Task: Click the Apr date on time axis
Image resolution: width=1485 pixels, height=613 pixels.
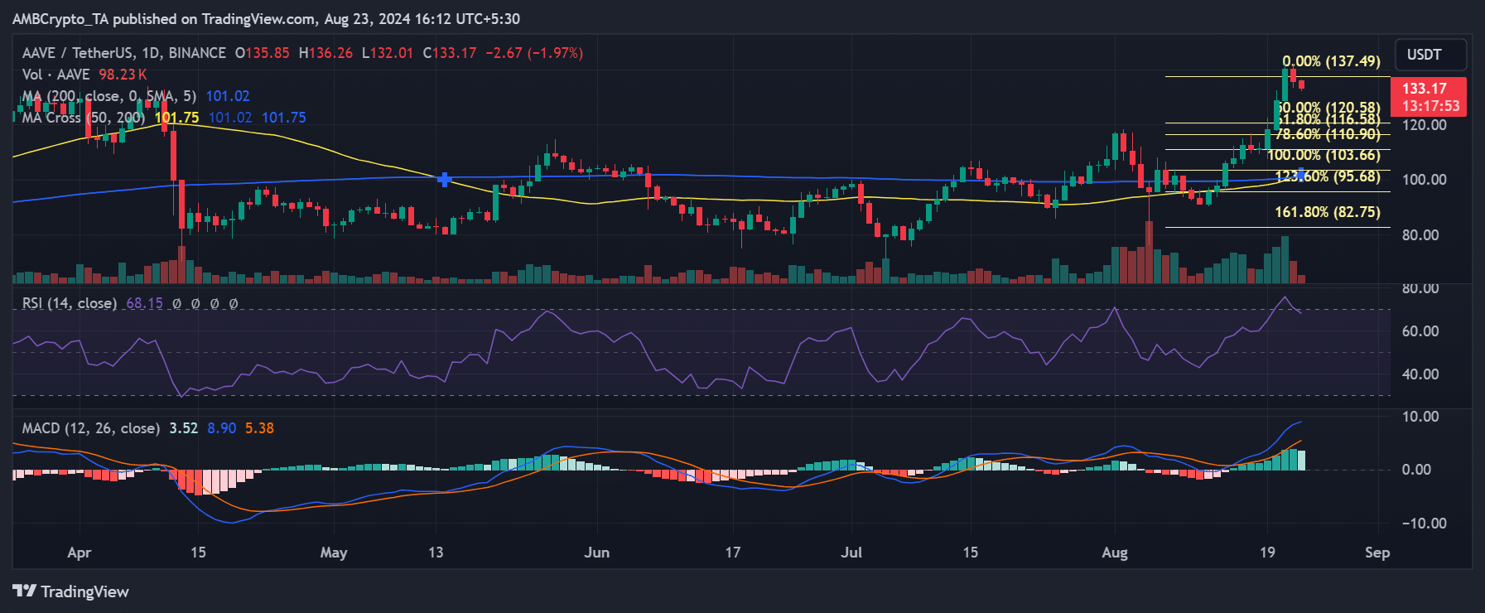Action: [x=80, y=553]
